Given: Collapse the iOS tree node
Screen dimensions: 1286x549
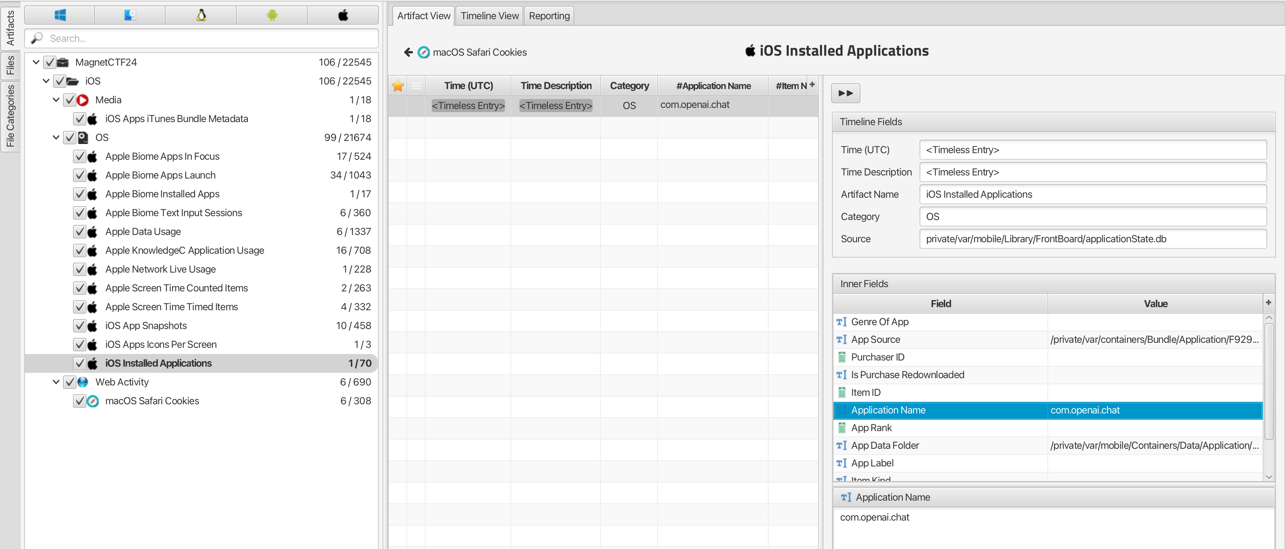Looking at the screenshot, I should click(46, 81).
